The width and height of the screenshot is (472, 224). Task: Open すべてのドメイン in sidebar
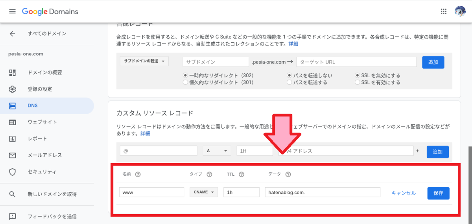tap(47, 34)
